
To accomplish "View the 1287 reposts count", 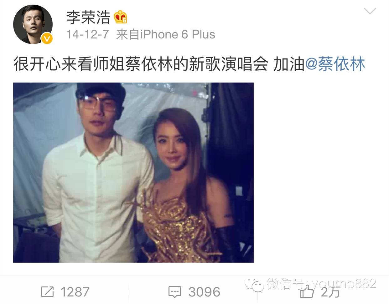I will (x=75, y=292).
